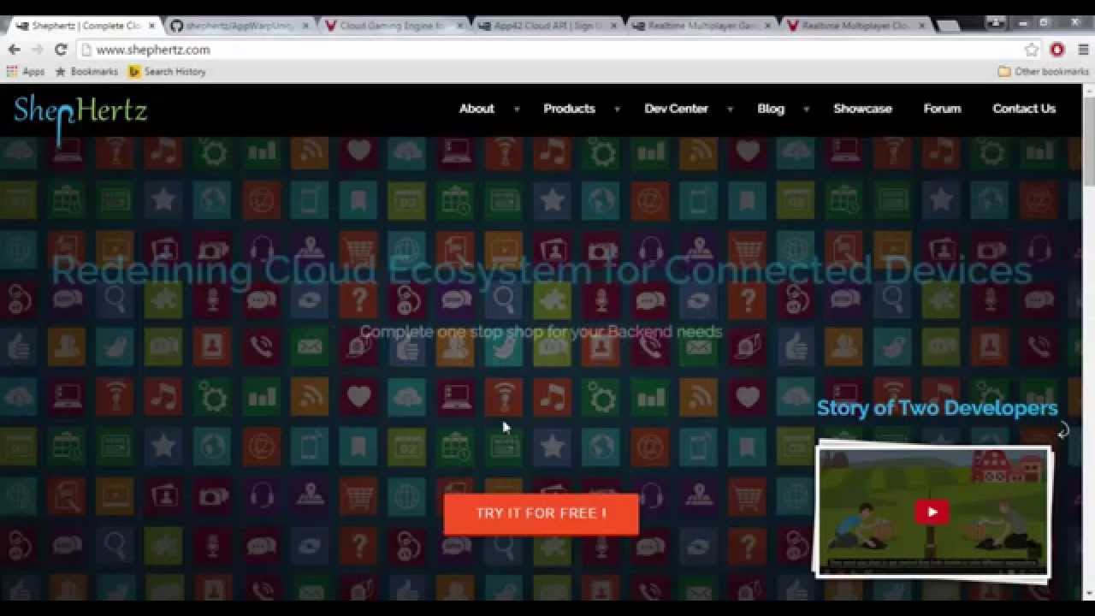Expand the About dropdown arrow
This screenshot has width=1095, height=616.
(517, 110)
